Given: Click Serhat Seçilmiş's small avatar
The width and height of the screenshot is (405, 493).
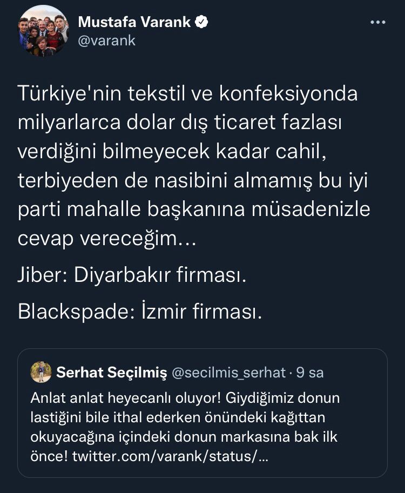Looking at the screenshot, I should point(41,372).
